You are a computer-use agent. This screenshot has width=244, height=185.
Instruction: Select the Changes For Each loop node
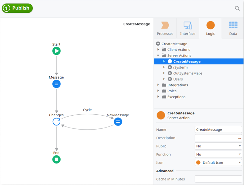point(56,122)
